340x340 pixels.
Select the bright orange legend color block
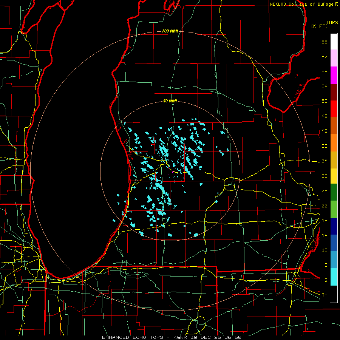334,143
